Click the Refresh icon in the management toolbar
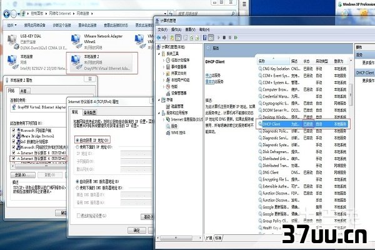The image size is (375, 250). (191, 37)
